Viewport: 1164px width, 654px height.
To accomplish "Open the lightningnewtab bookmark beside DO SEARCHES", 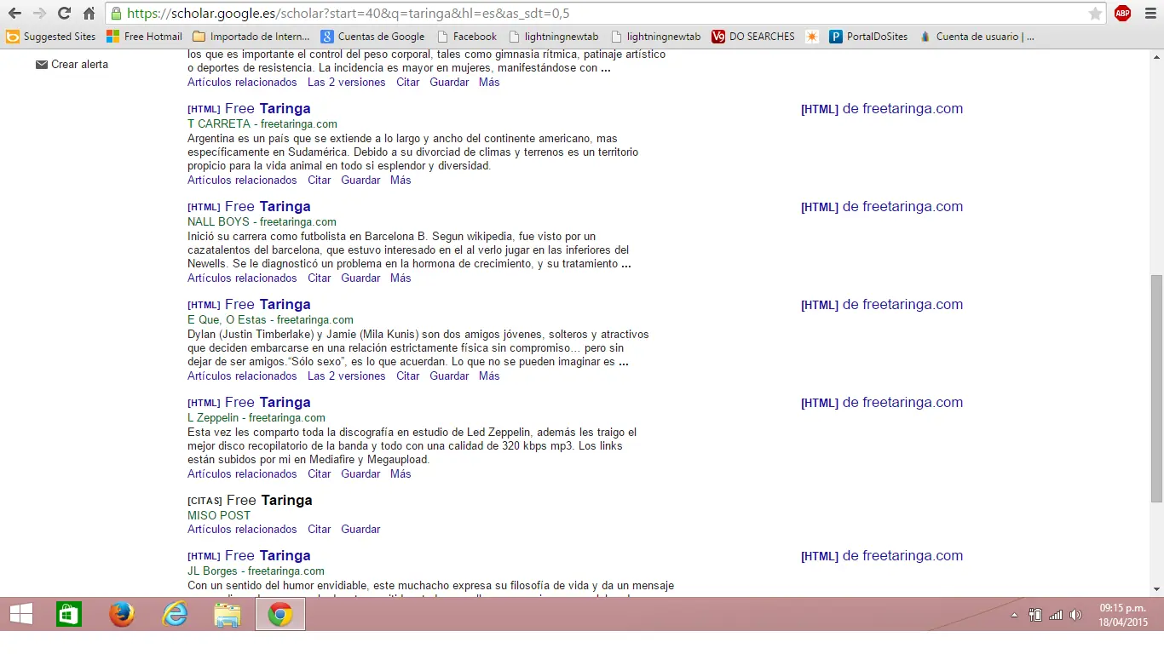I will pyautogui.click(x=654, y=37).
